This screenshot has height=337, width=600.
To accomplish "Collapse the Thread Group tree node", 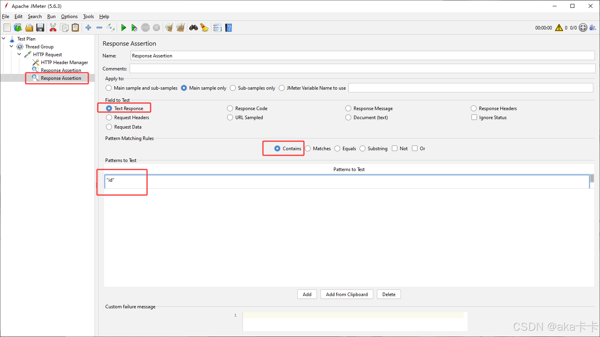I will click(x=11, y=46).
